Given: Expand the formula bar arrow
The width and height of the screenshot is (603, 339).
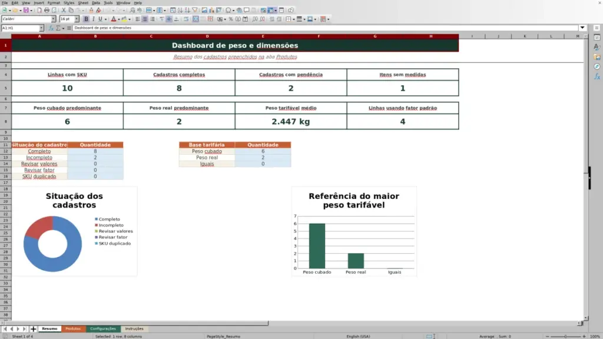Looking at the screenshot, I should 582,28.
